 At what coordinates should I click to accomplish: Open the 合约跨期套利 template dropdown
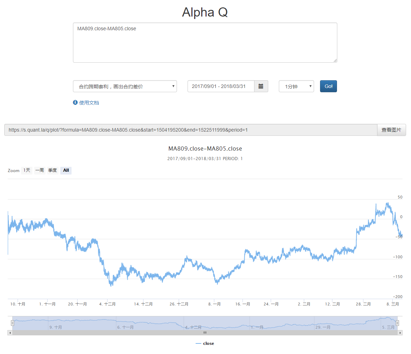click(125, 86)
